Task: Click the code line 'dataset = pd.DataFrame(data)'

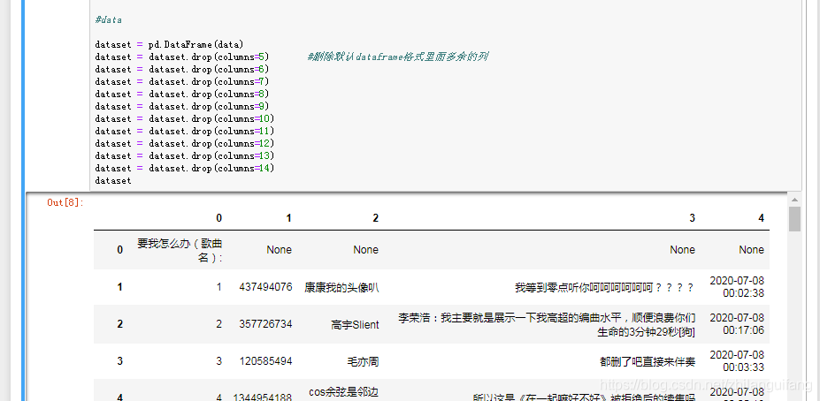Action: [x=169, y=44]
